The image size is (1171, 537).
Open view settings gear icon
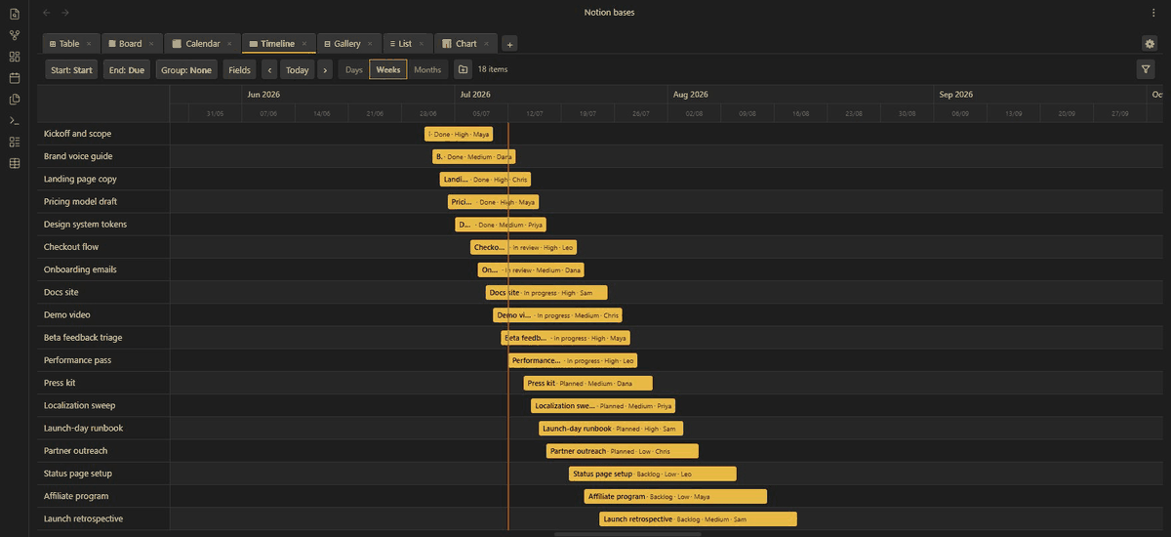click(1149, 44)
